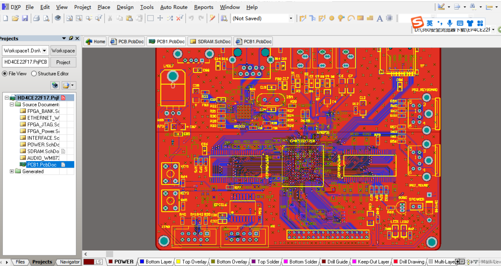
Task: Select the File View radio button
Action: 5,74
